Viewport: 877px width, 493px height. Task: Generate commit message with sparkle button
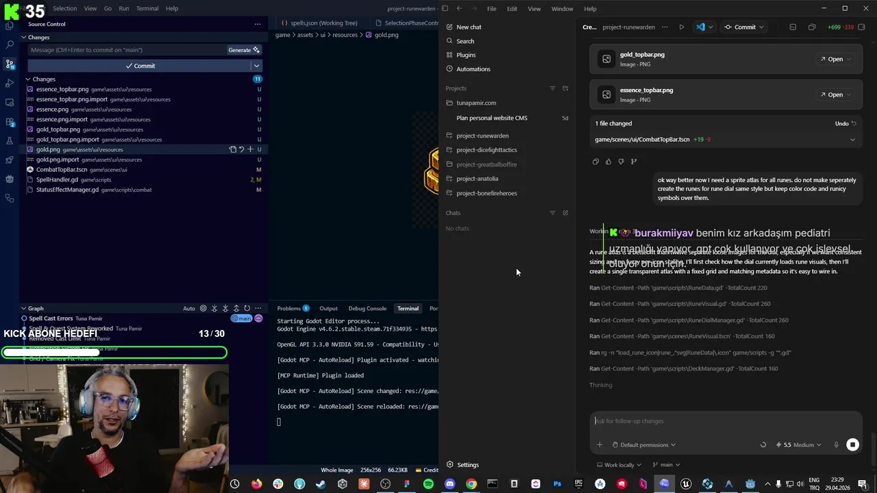(244, 50)
